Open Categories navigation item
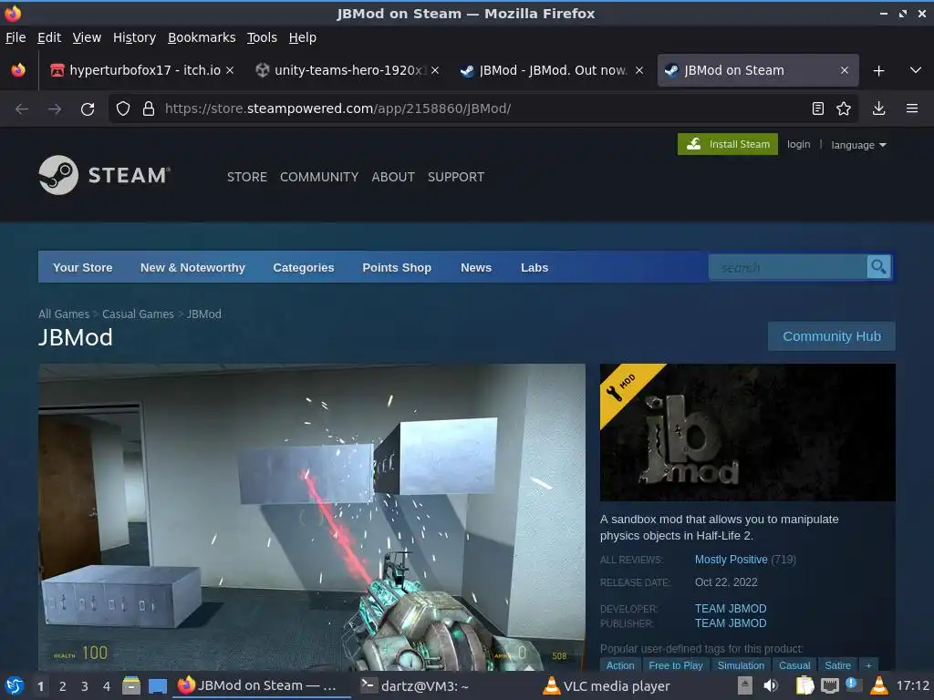 coord(303,267)
